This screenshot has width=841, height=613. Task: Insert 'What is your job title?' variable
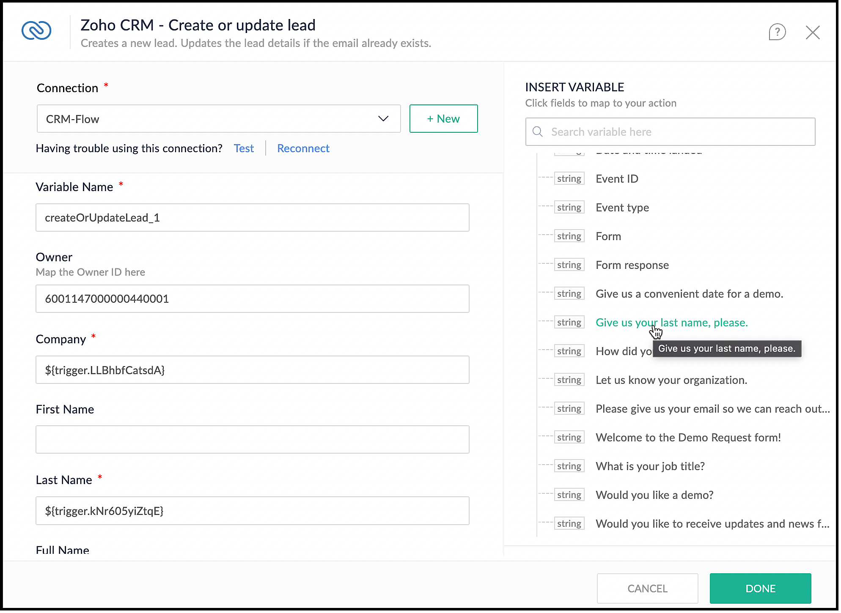tap(650, 466)
